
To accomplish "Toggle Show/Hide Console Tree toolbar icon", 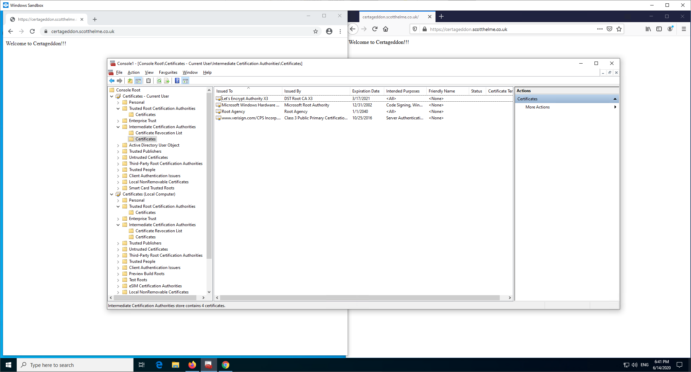I will point(138,81).
